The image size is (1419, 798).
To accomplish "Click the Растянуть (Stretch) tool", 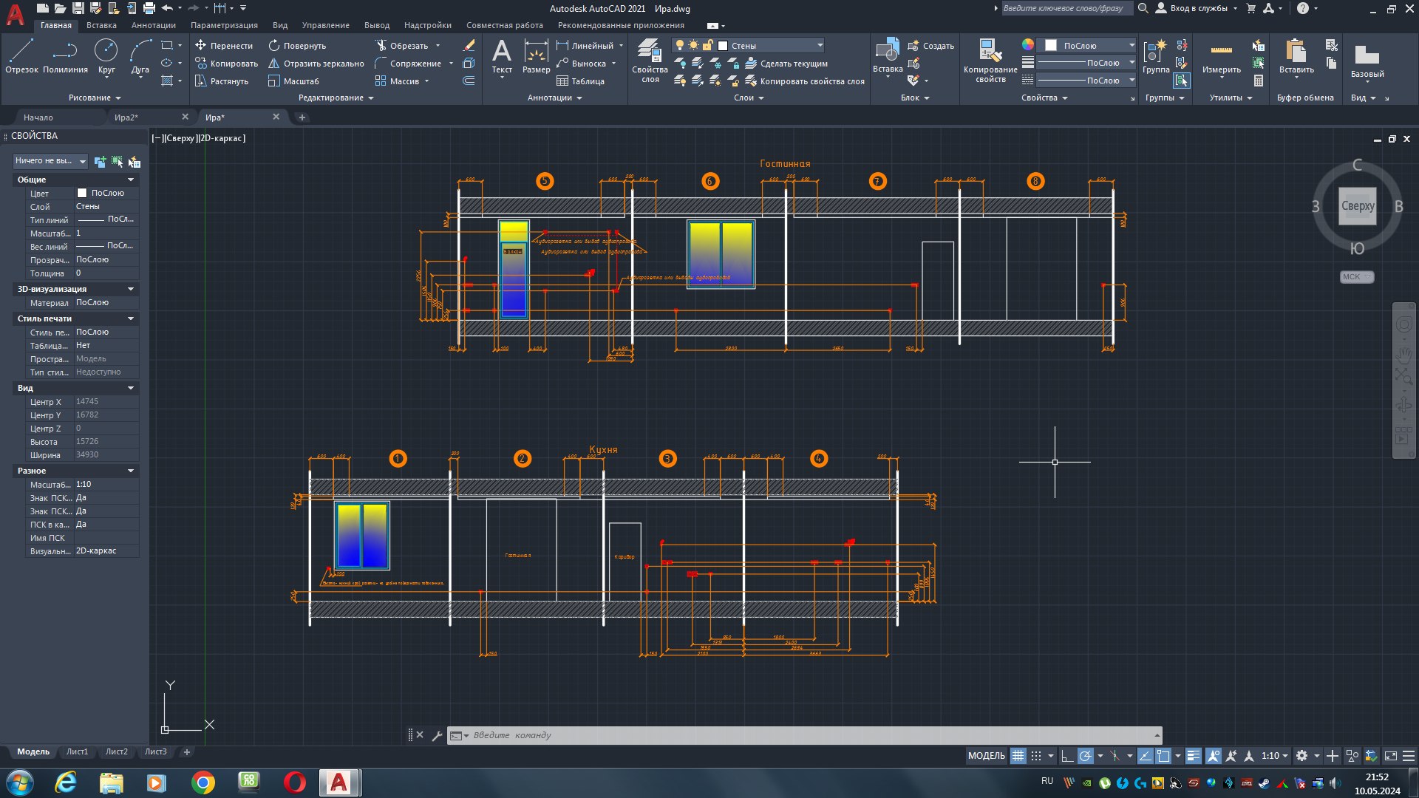I will tap(222, 81).
